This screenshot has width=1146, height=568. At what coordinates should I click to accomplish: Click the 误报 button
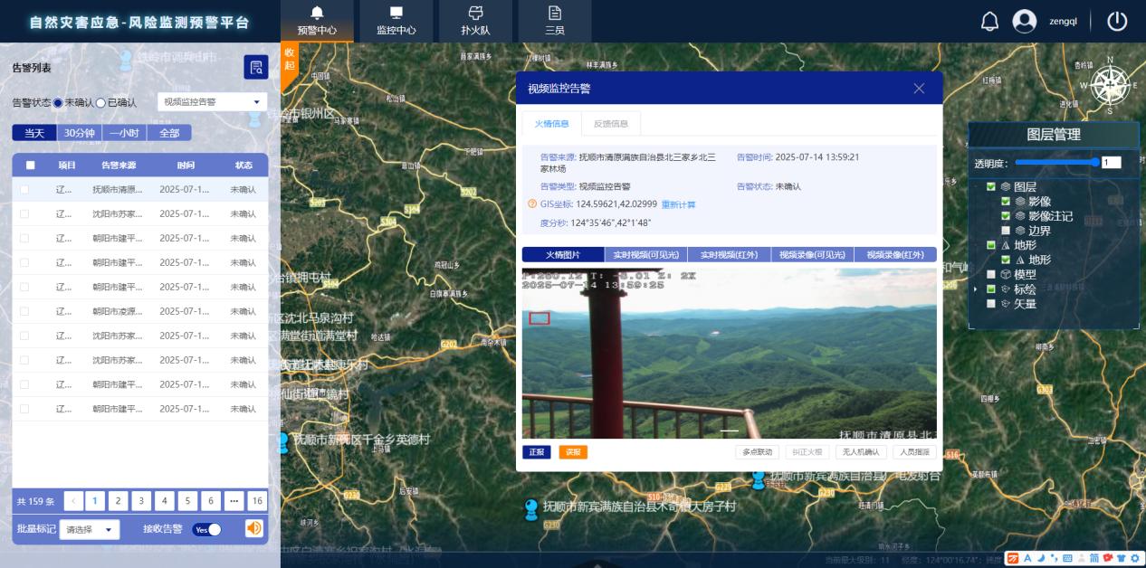572,452
